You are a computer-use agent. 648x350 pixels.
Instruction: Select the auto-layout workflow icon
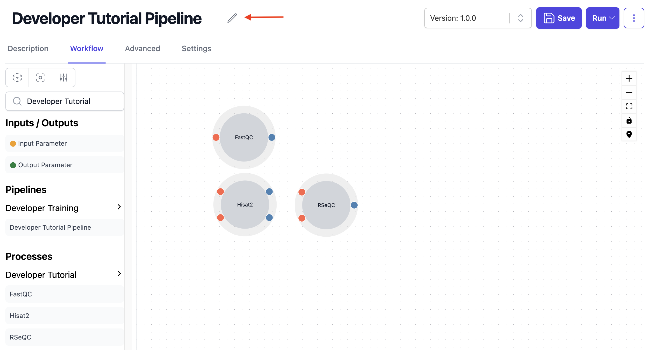(x=17, y=78)
